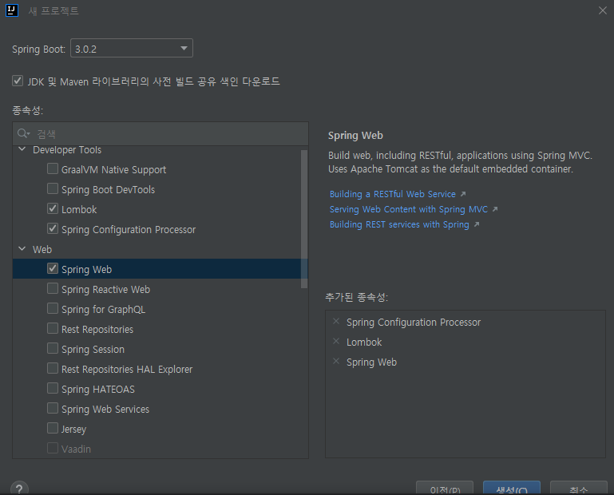
Task: Remove Spring Configuration Processor from added dependencies
Action: [336, 322]
